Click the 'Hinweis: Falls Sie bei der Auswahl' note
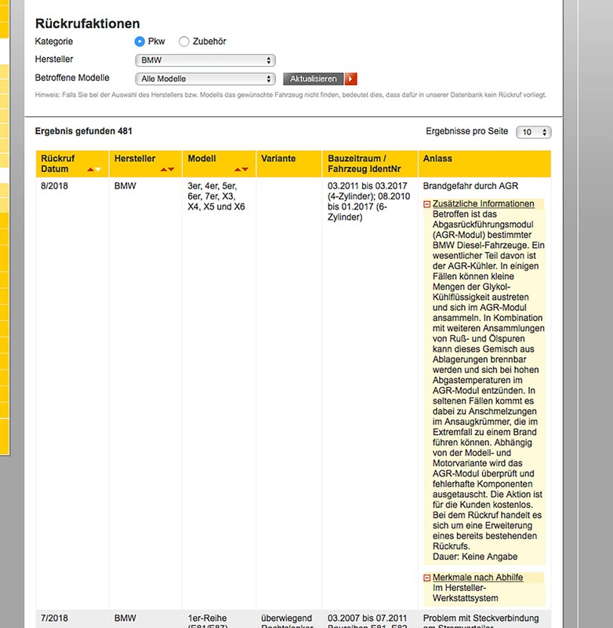 [x=290, y=95]
